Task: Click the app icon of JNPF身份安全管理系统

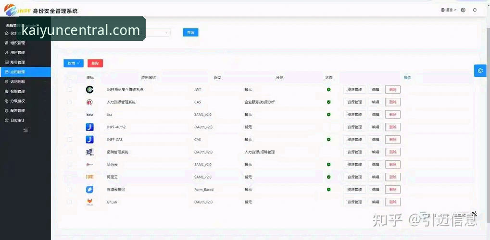Action: [90, 90]
